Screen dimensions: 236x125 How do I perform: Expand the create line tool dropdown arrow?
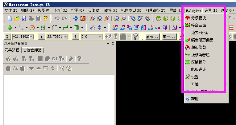pos(27,28)
